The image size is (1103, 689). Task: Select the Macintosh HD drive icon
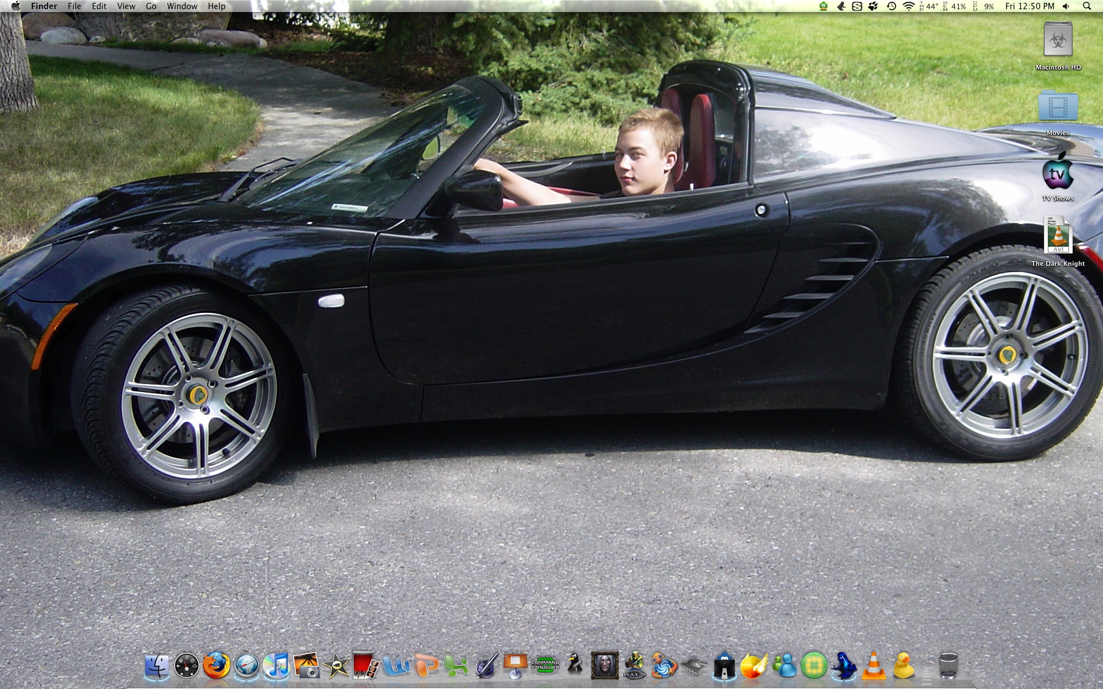tap(1058, 40)
